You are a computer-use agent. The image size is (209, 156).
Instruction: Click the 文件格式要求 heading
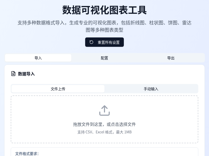(27, 154)
